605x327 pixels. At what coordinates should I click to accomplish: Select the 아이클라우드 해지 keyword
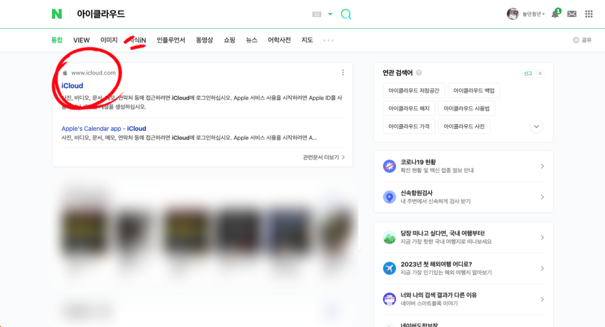409,108
